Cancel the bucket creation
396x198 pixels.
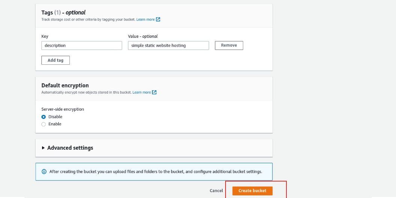(216, 191)
